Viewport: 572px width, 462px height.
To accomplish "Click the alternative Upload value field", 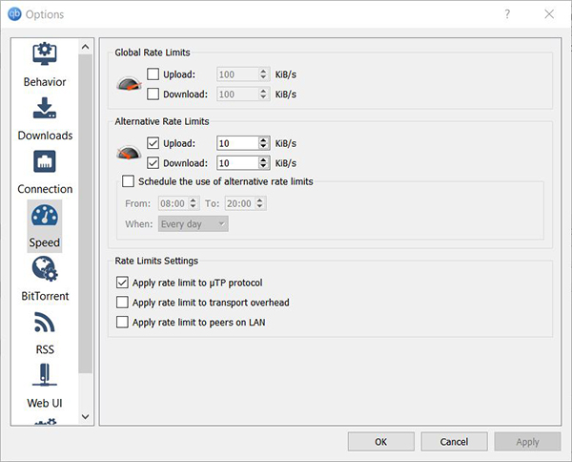I will [x=237, y=143].
